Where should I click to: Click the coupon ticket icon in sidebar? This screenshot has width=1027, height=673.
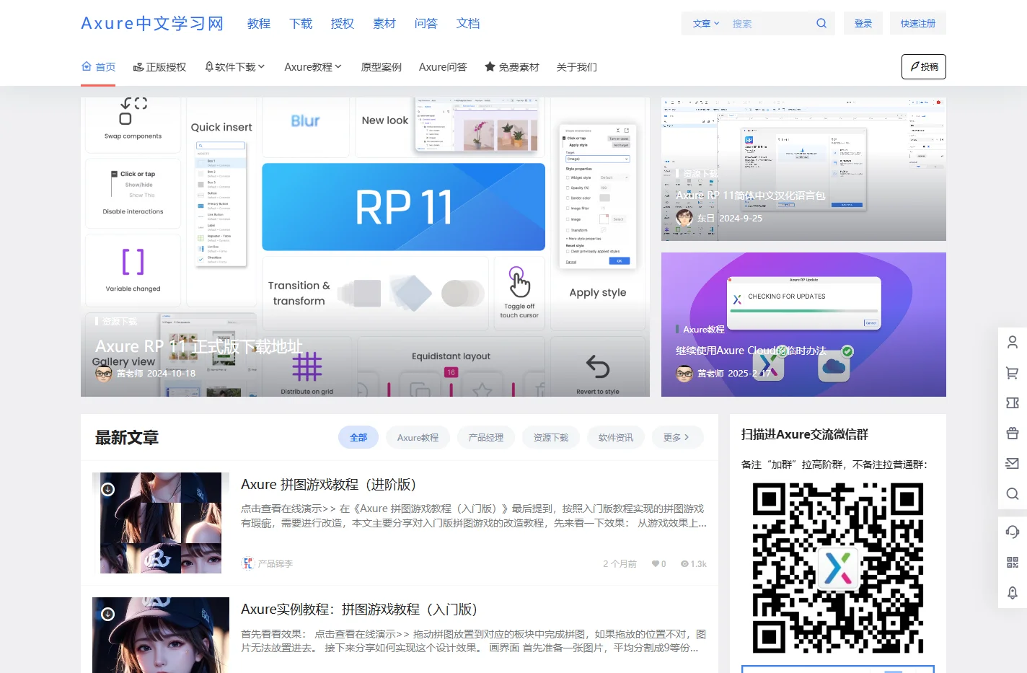point(1013,403)
